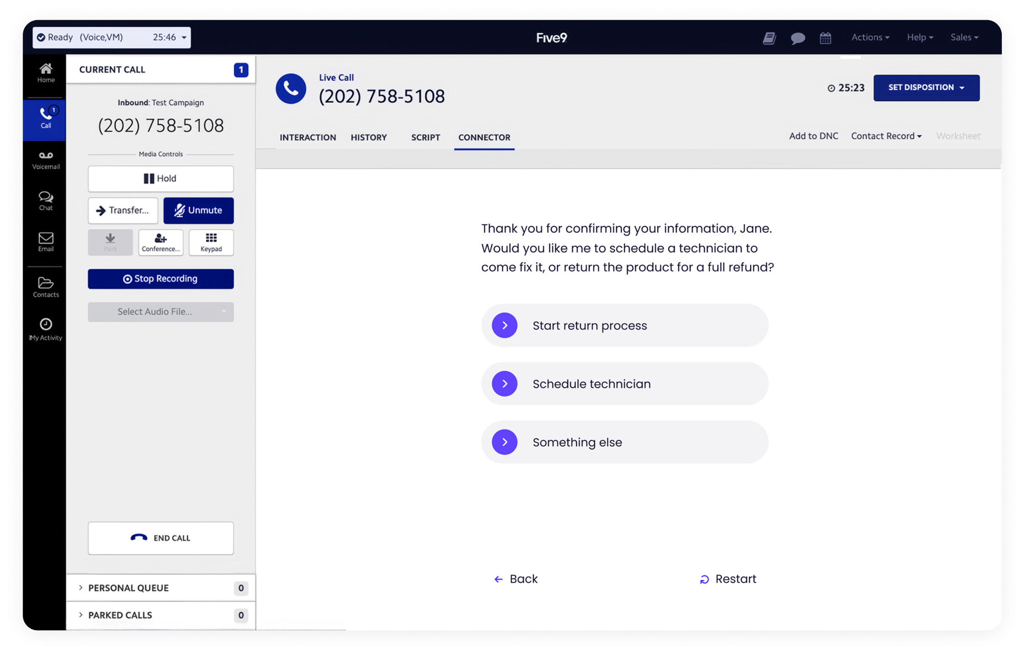
Task: Open the Email sidebar icon
Action: tap(46, 241)
